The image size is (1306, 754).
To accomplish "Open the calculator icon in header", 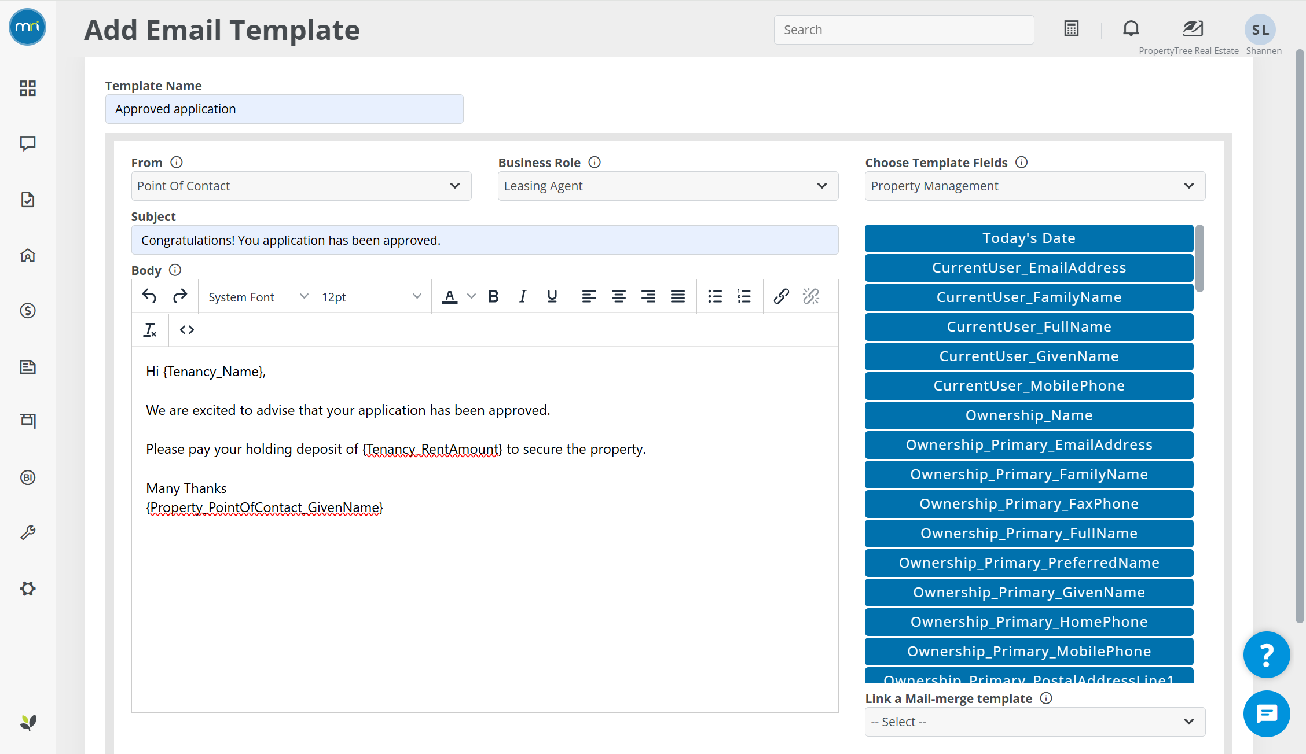I will pos(1072,28).
